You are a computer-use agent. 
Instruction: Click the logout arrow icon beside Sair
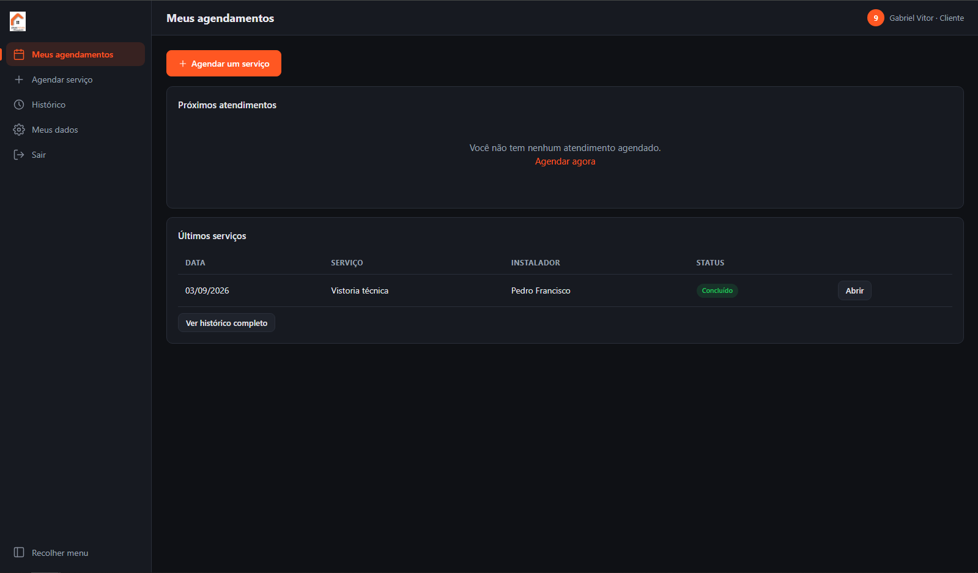pos(19,155)
